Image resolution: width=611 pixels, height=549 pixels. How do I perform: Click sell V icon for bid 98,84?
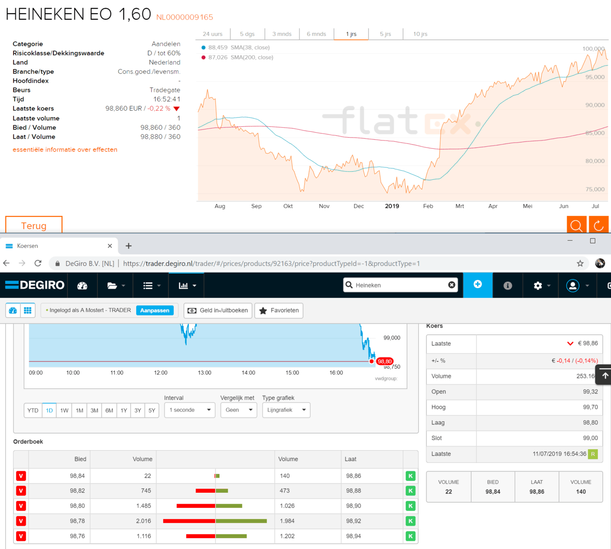click(x=21, y=476)
